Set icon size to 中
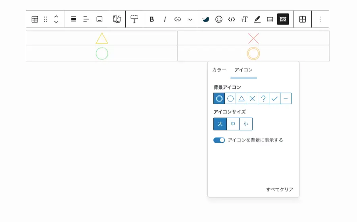The width and height of the screenshot is (357, 222). tap(233, 124)
